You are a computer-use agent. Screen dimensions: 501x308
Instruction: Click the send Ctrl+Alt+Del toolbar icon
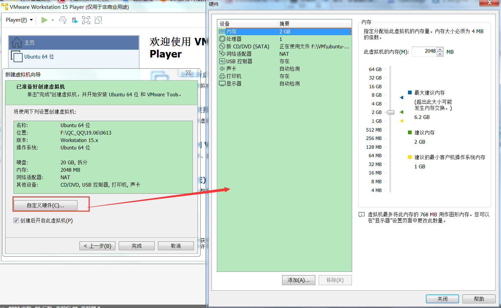point(63,20)
